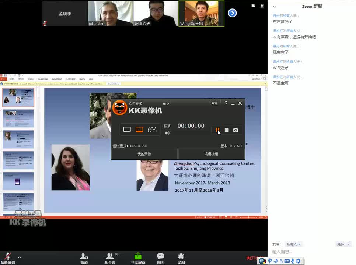The height and width of the screenshot is (265, 356).
Task: Adjust PowerPoint zoom slider in status bar
Action: click(x=249, y=217)
